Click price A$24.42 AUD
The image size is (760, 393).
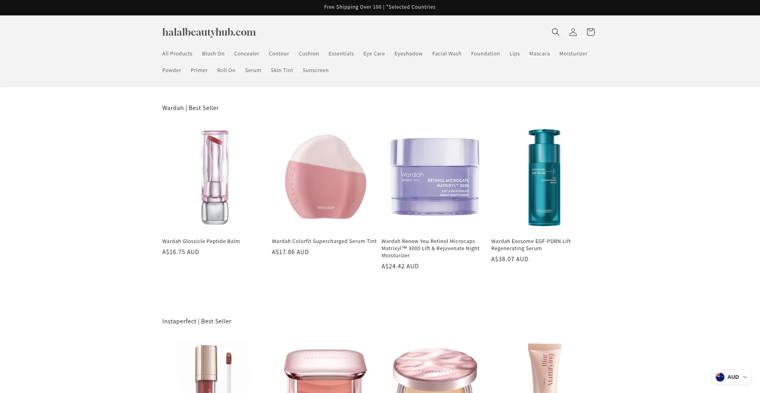[400, 266]
